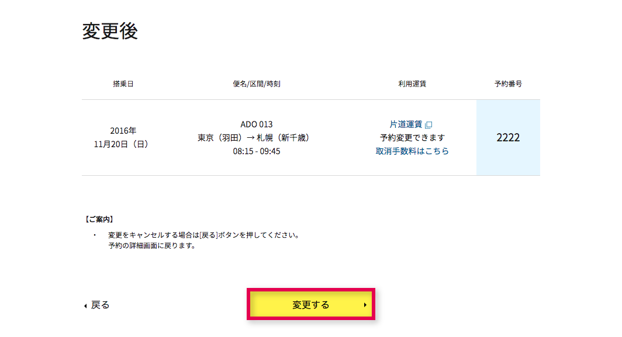Viewport: 622px width, 337px height.
Task: Click the 戻る back link
Action: [x=97, y=305]
